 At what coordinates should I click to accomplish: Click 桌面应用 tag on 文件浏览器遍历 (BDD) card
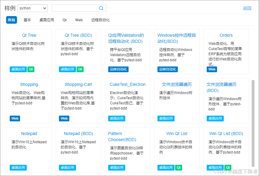point(215,118)
